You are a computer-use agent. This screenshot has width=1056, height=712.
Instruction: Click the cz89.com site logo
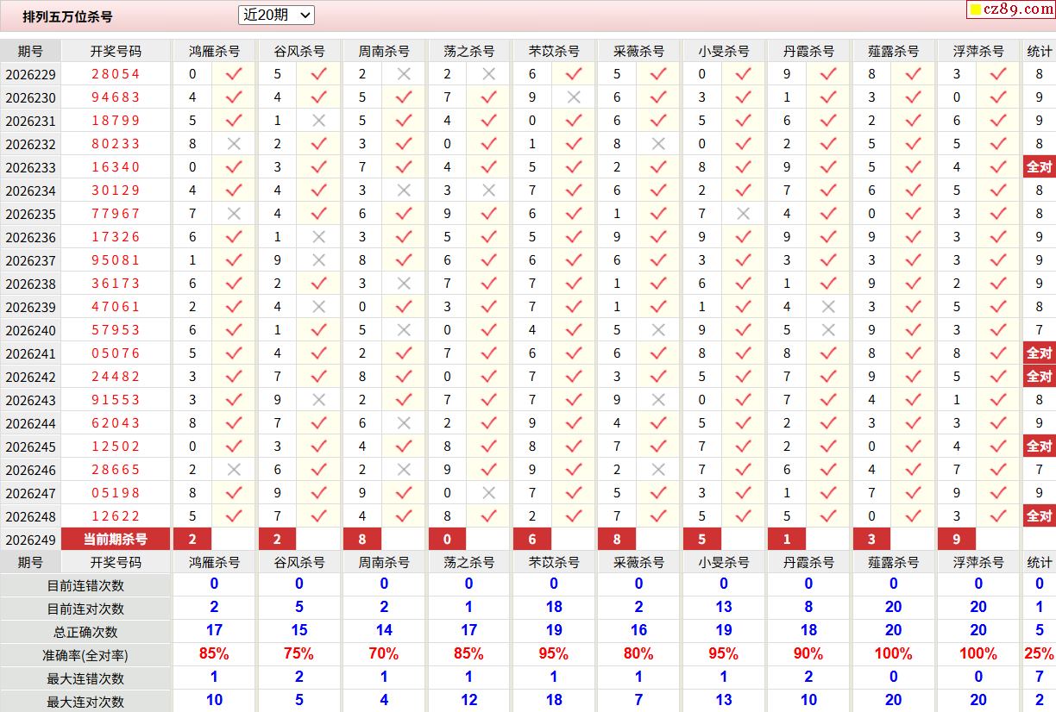[x=1010, y=9]
